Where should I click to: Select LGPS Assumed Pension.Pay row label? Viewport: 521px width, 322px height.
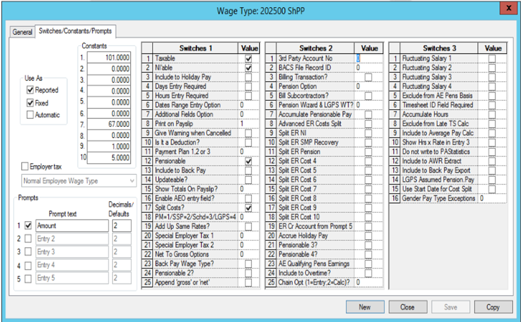(x=438, y=180)
